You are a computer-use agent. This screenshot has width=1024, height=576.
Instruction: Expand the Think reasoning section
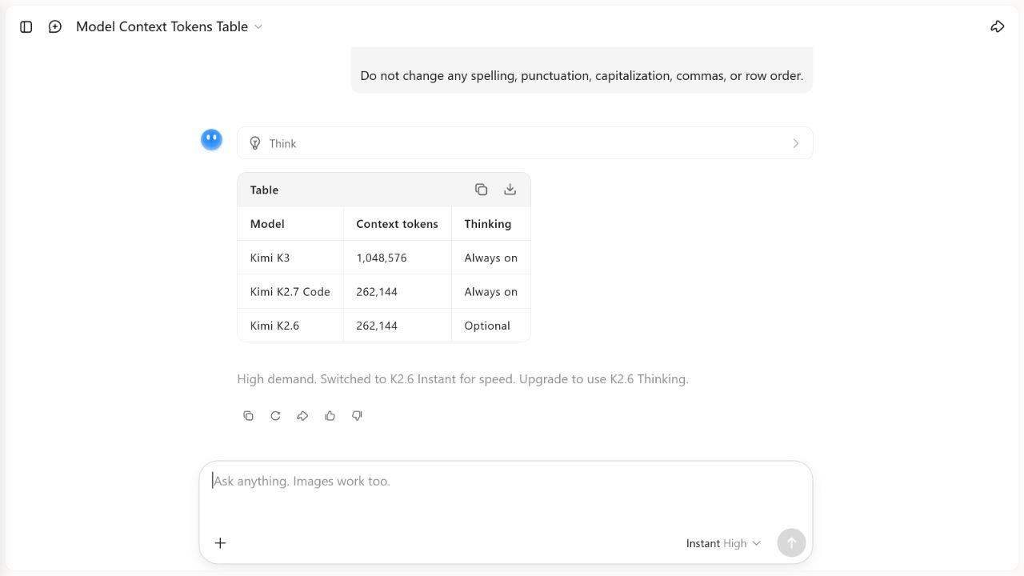point(525,143)
